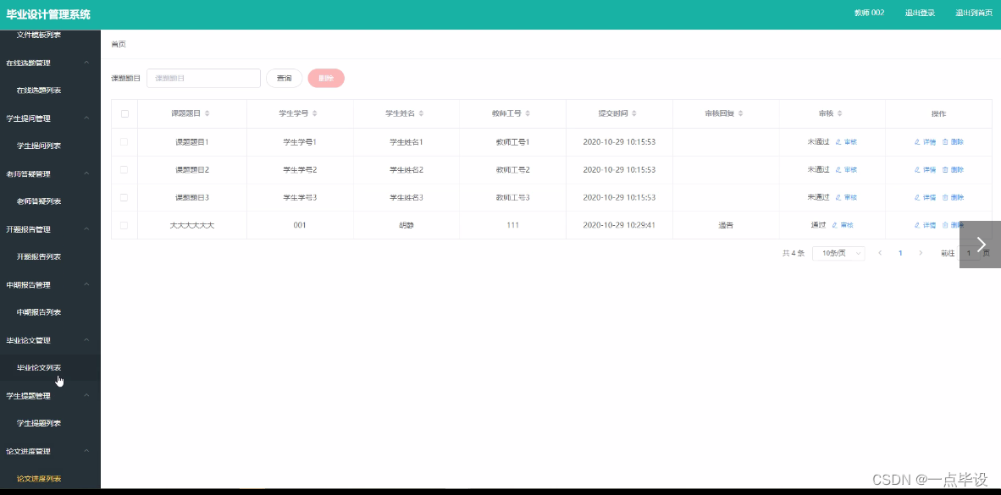This screenshot has height=495, width=1001.
Task: Click cell 教师工号3
Action: click(513, 198)
